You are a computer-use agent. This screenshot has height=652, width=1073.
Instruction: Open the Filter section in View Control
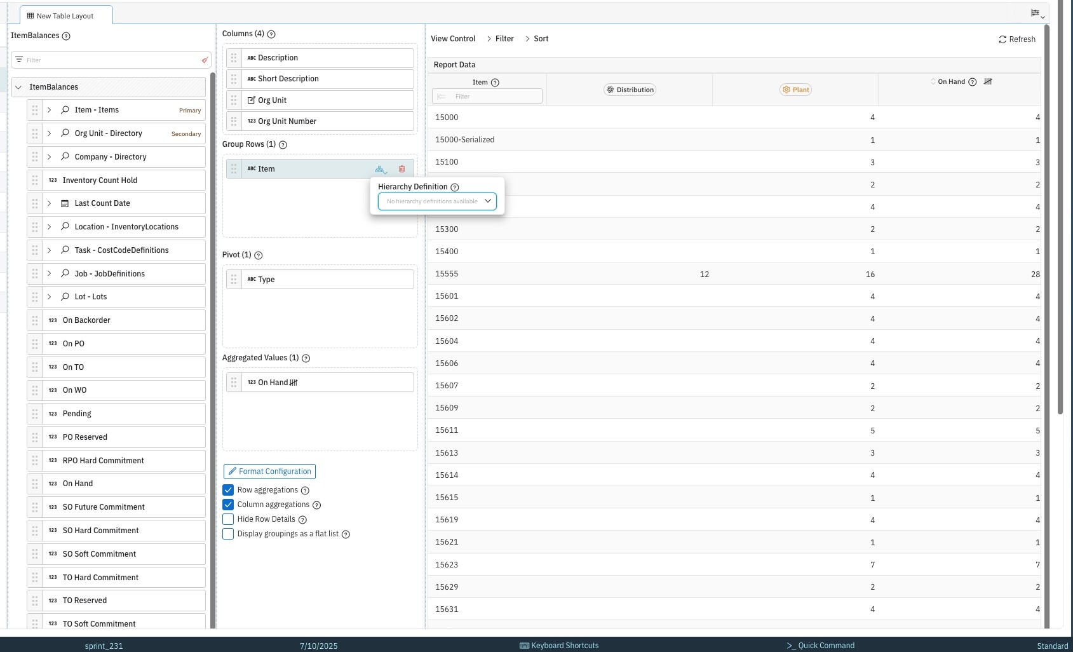504,39
